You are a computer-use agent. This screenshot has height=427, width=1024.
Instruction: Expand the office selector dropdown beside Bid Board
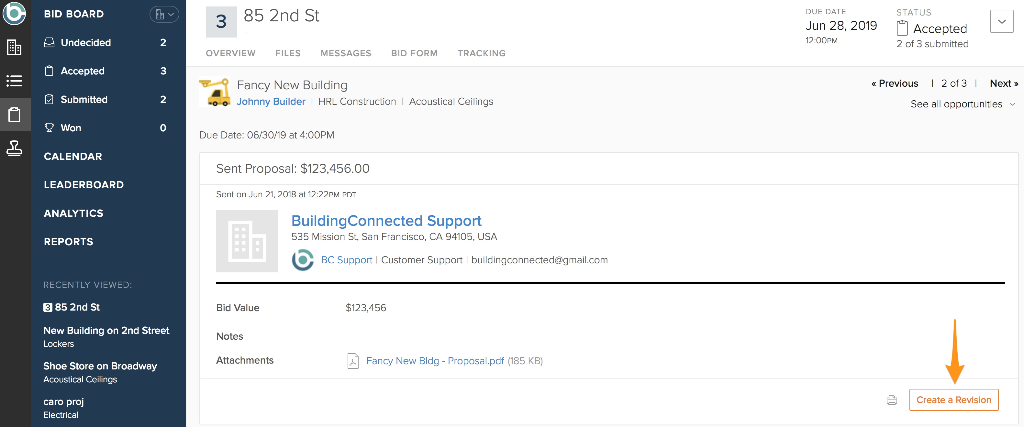pos(164,14)
